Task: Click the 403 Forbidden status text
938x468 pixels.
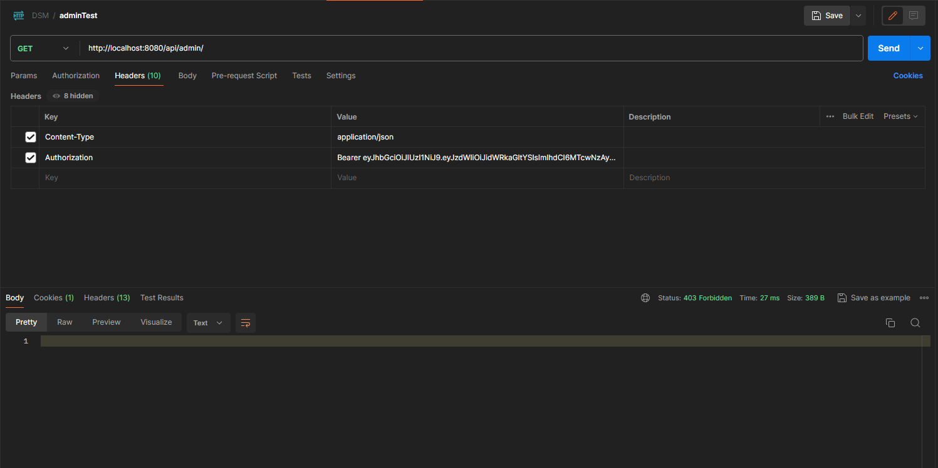Action: [707, 298]
